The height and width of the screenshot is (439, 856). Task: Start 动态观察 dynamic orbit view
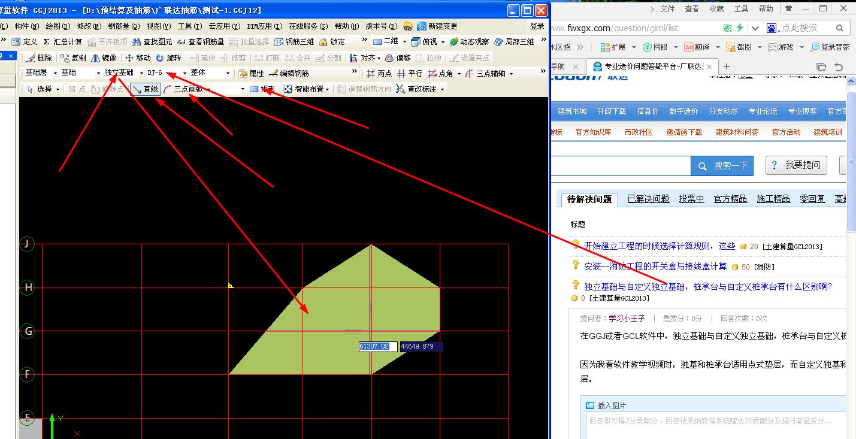coord(469,42)
